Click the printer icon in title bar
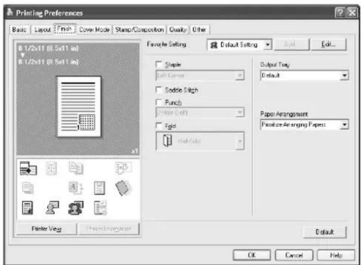Screen dimensions: 361x265 tap(10, 12)
